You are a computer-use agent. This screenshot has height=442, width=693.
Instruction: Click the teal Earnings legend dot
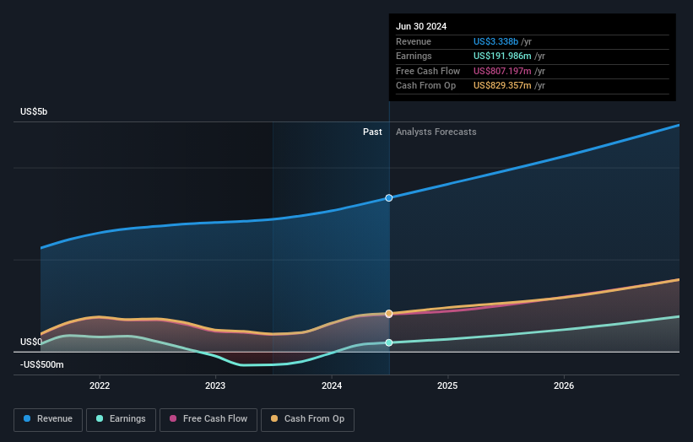click(x=100, y=418)
